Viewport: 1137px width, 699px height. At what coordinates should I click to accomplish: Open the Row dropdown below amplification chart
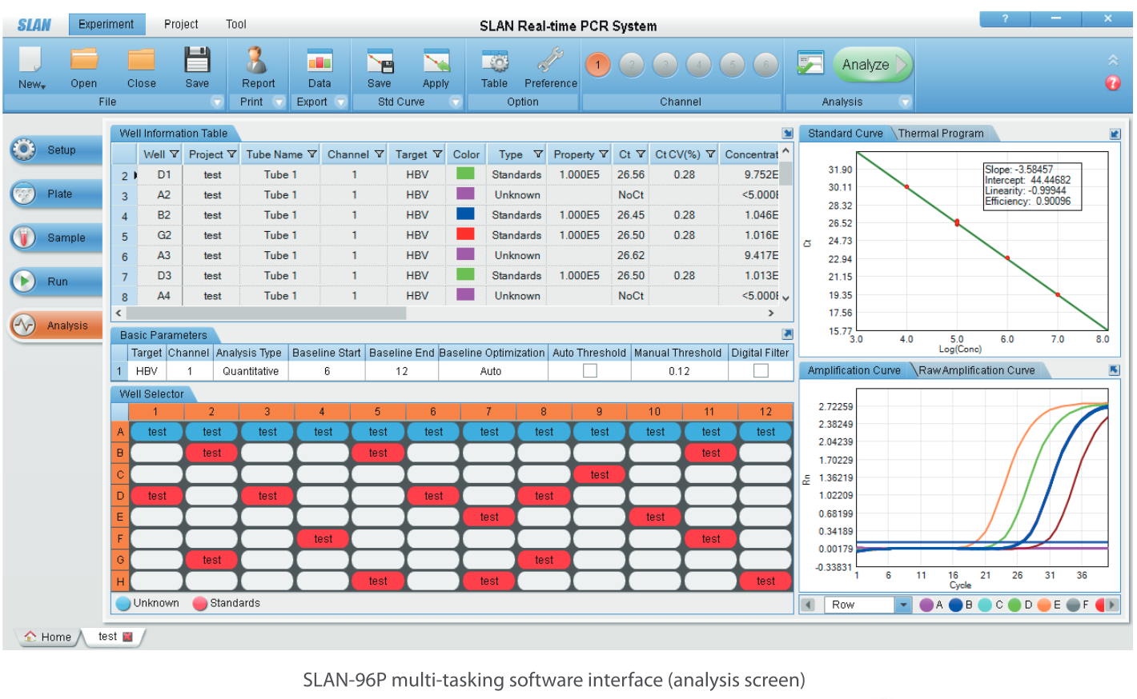[902, 605]
